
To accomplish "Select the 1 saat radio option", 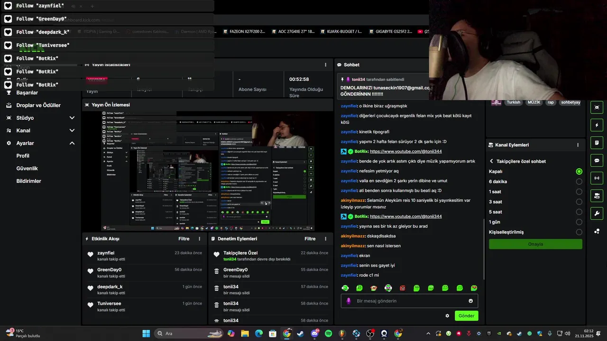I will (579, 192).
